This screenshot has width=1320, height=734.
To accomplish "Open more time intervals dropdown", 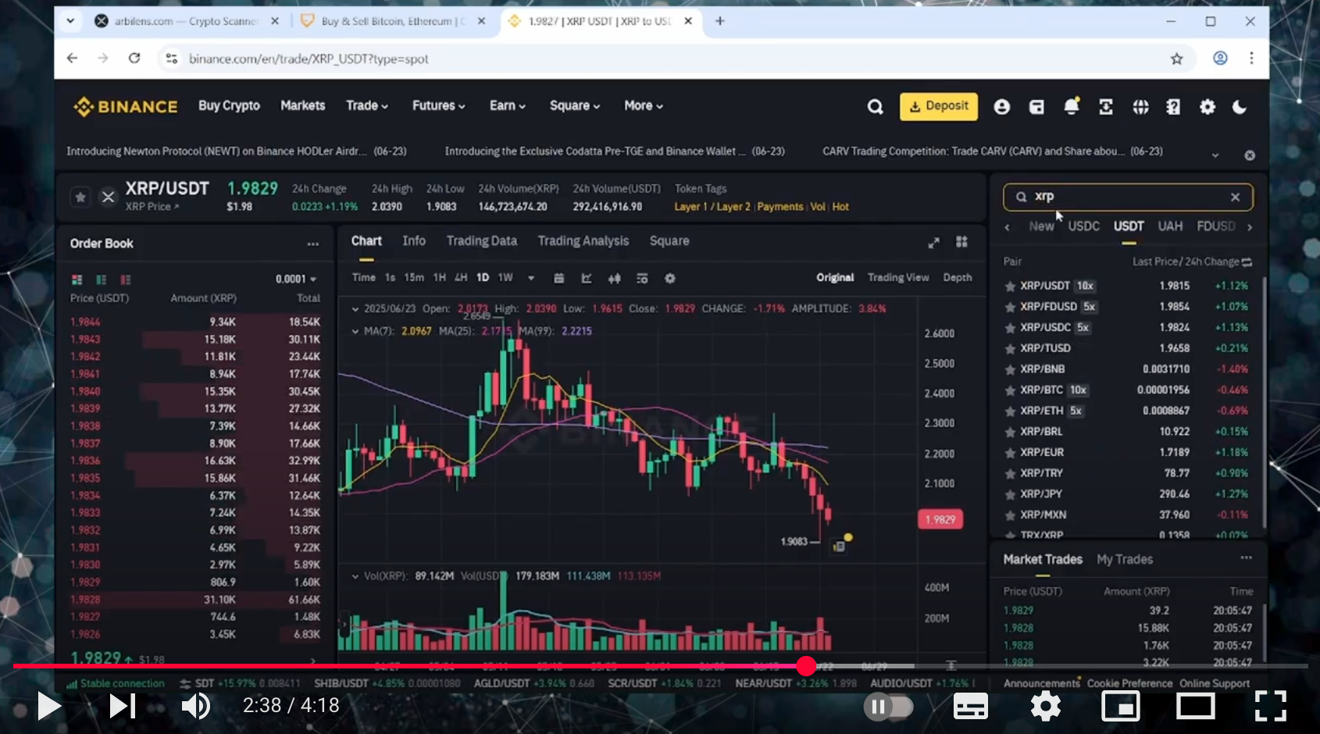I will coord(531,278).
